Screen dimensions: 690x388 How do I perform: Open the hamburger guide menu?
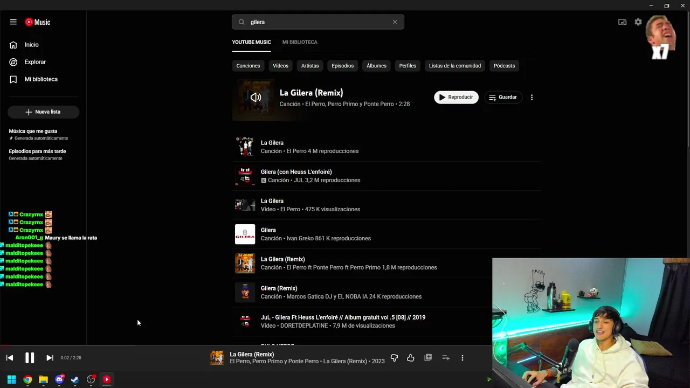[x=13, y=22]
